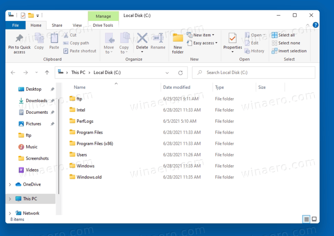
Task: Expand the OneDrive tree node
Action: coord(10,184)
